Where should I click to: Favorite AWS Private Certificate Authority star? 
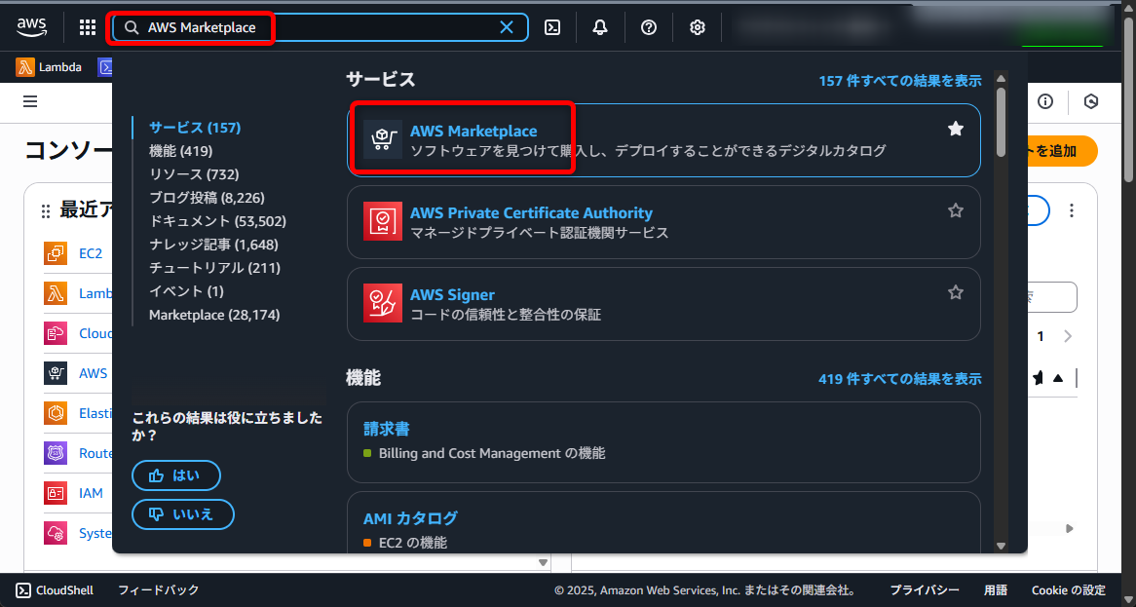pyautogui.click(x=956, y=210)
